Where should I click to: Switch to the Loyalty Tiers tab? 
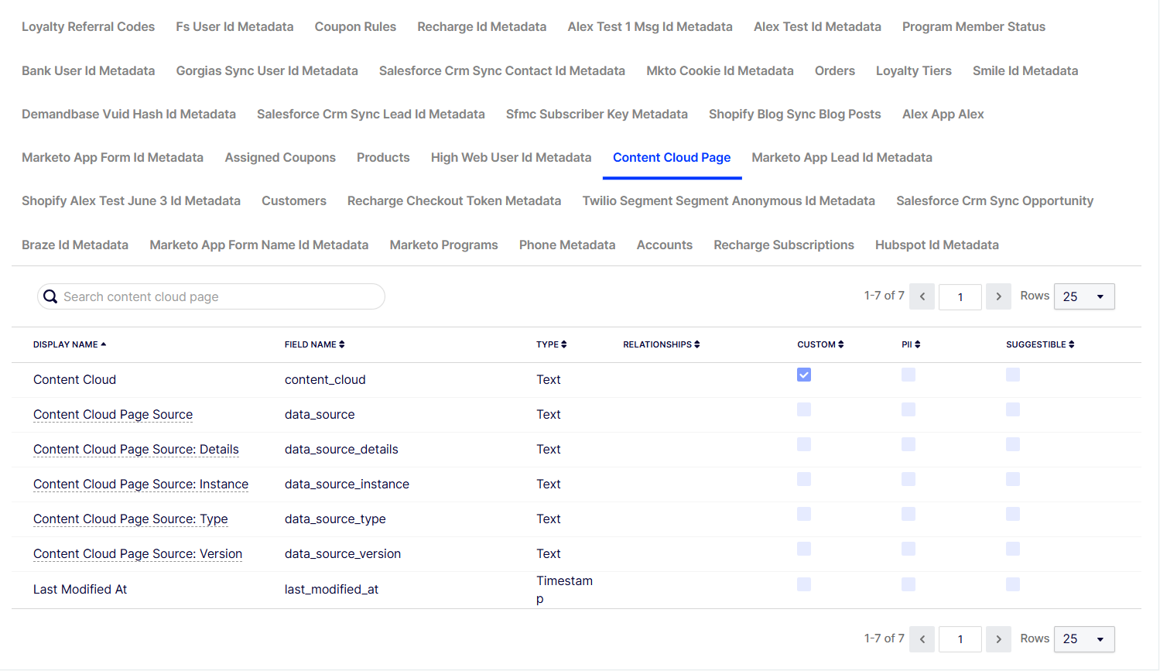click(913, 70)
